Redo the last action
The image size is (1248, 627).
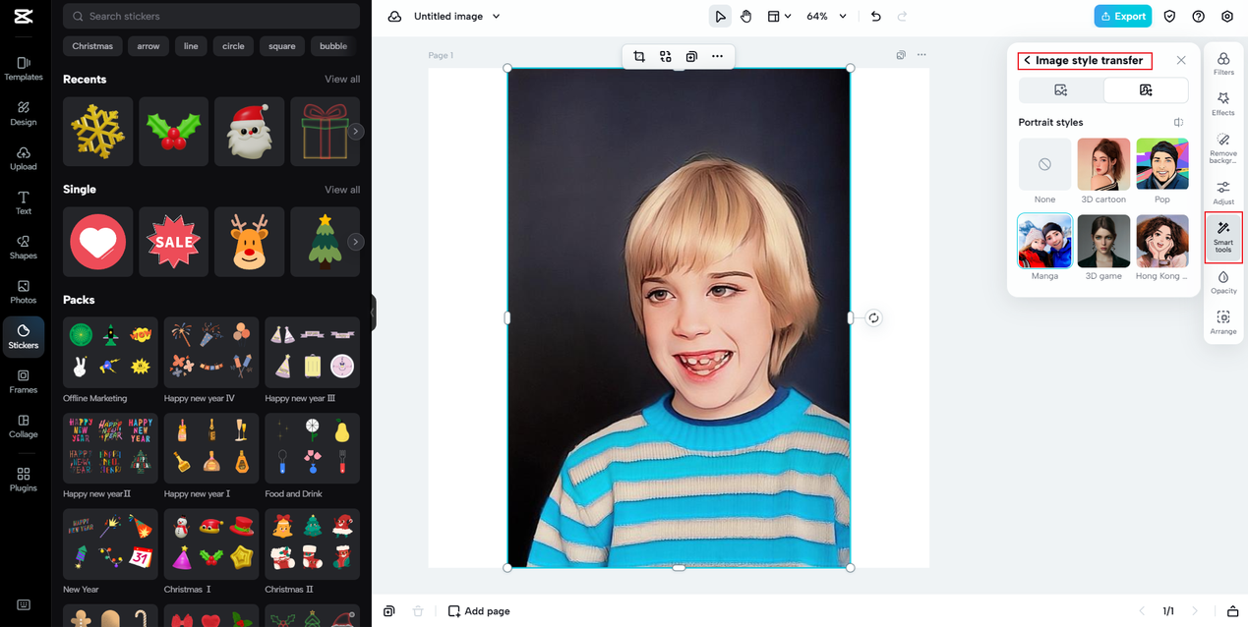(902, 17)
